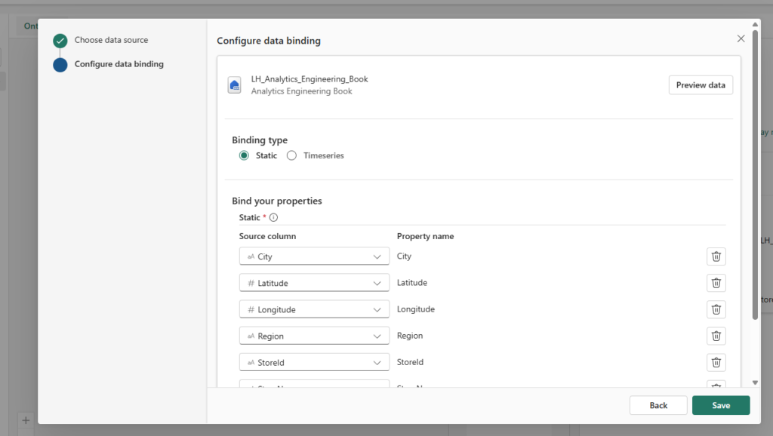Screen dimensions: 773x436
Task: Go to Choose data source step
Action: pos(111,40)
